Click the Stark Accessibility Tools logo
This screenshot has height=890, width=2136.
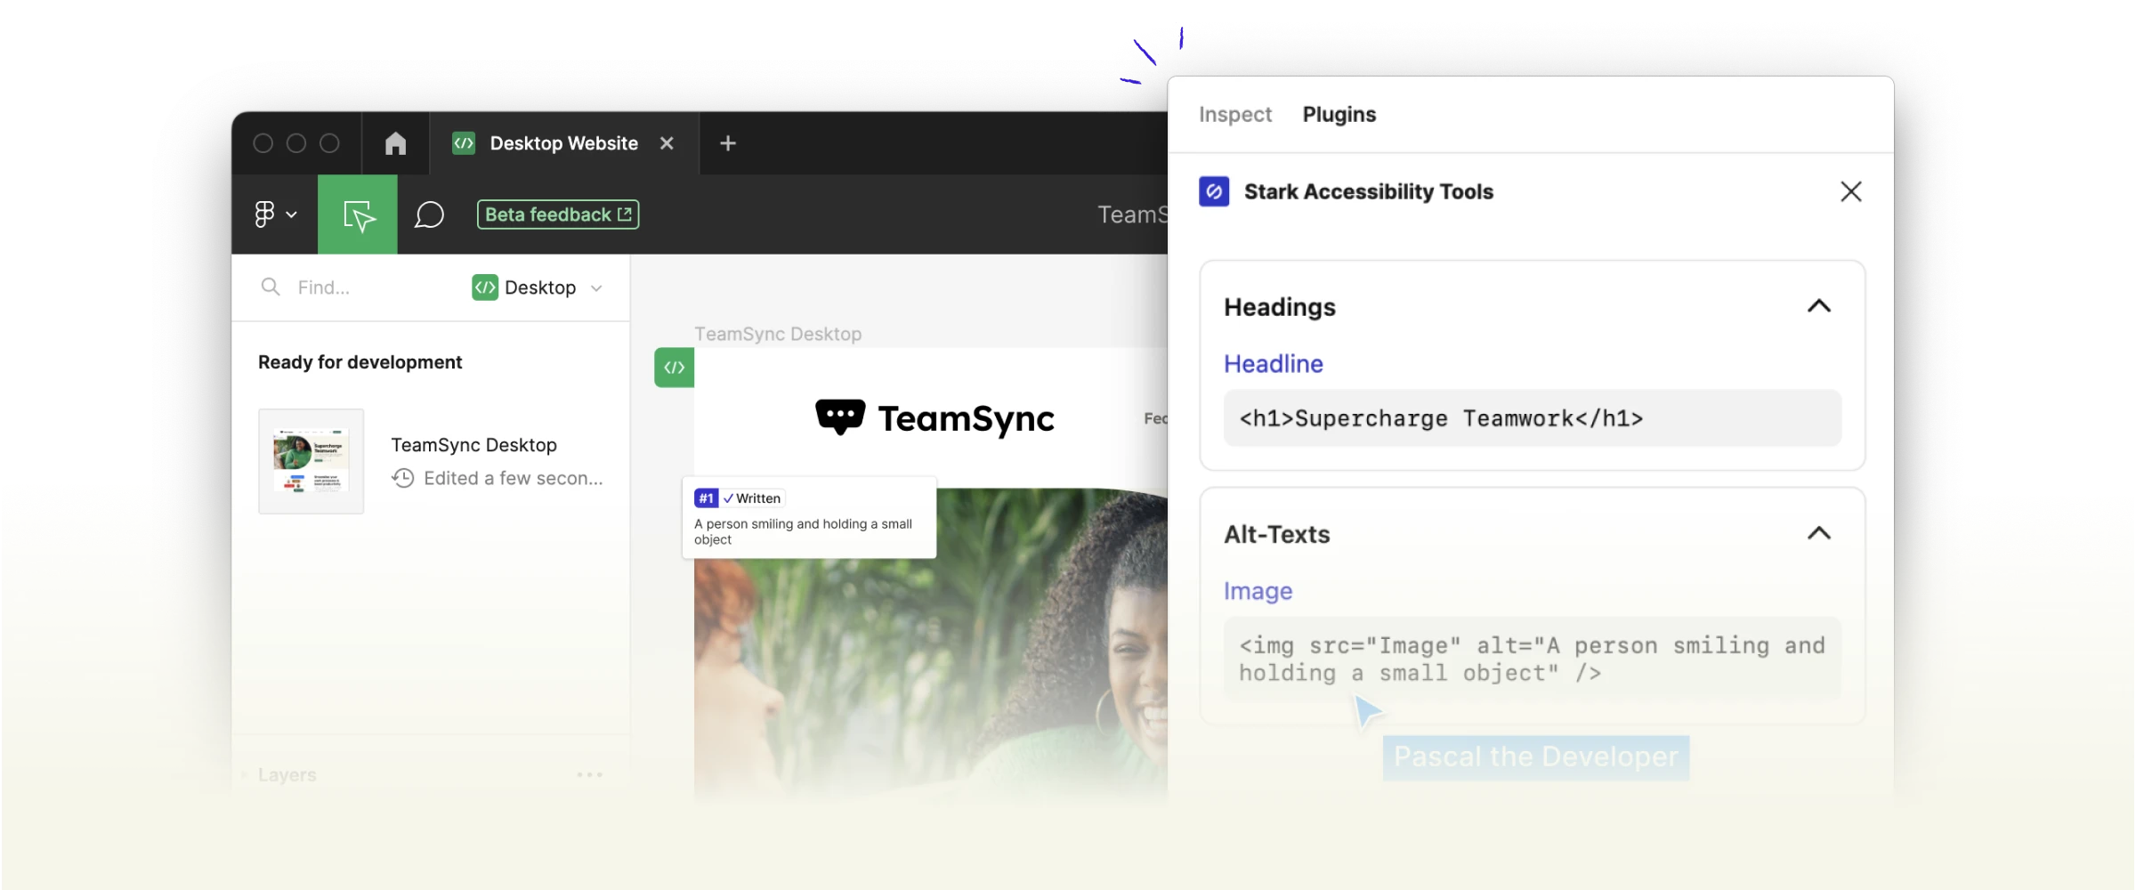pos(1214,191)
